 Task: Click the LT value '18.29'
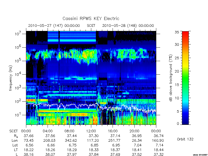(72, 150)
